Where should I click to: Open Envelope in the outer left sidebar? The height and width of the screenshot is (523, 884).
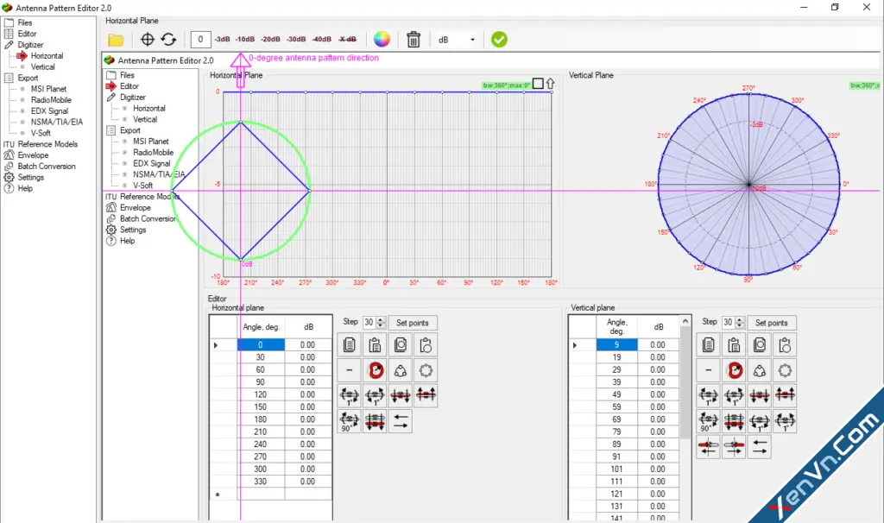[x=33, y=155]
